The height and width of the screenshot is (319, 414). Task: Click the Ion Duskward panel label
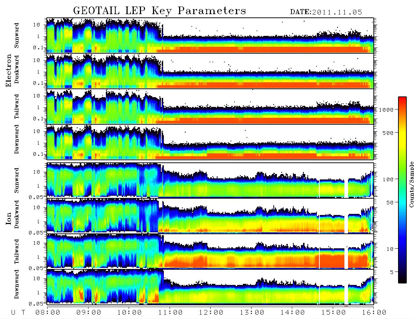click(x=17, y=215)
